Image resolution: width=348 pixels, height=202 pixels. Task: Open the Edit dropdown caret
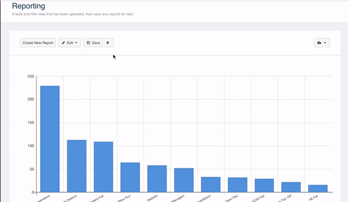point(76,43)
